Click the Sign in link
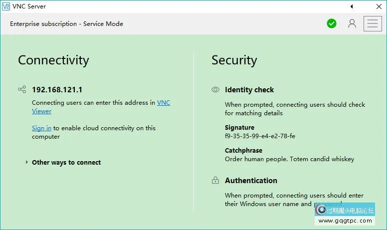This screenshot has height=230, width=387. coord(41,128)
